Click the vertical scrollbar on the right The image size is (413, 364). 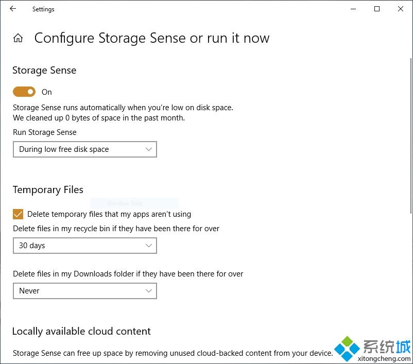click(411, 135)
